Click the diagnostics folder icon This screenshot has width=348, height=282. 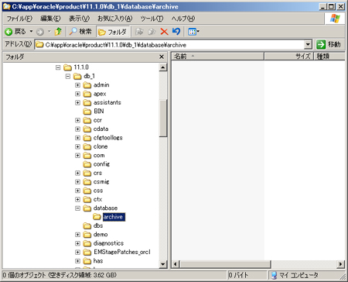pos(87,243)
